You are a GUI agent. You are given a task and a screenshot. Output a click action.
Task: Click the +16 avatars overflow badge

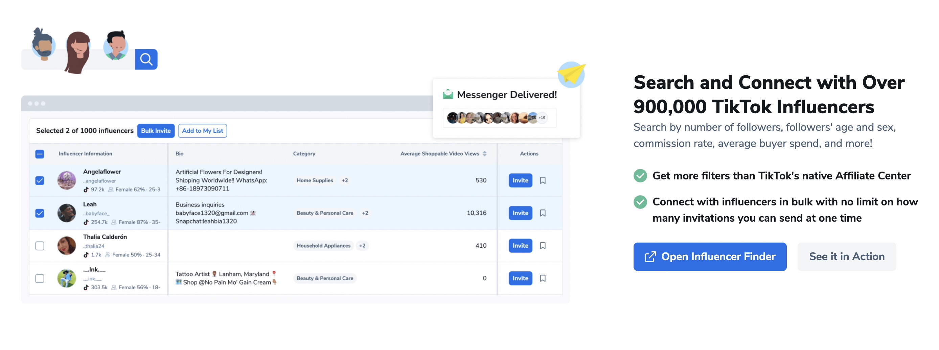click(542, 118)
